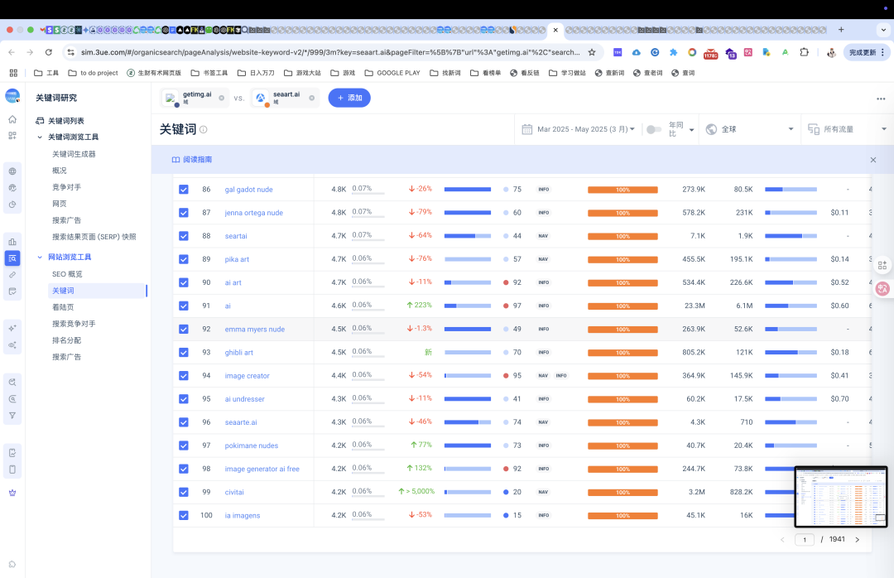Click the browser address bar URL
The width and height of the screenshot is (894, 578).
pos(330,52)
